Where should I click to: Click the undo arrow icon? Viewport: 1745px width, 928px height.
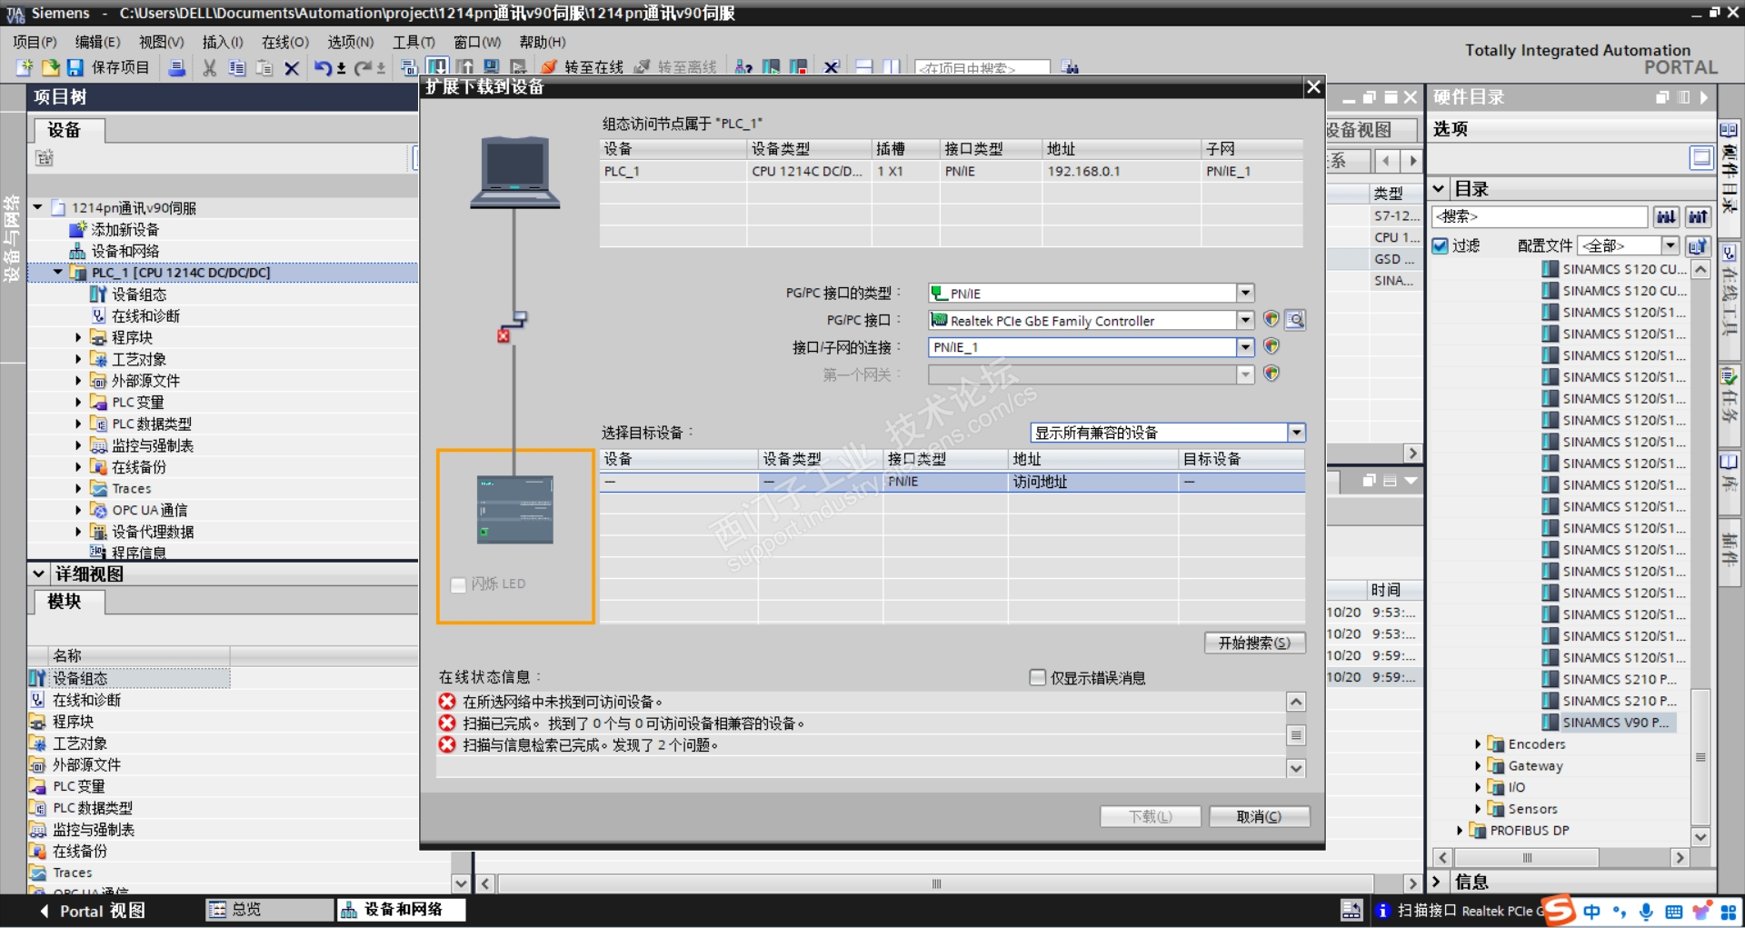click(323, 67)
